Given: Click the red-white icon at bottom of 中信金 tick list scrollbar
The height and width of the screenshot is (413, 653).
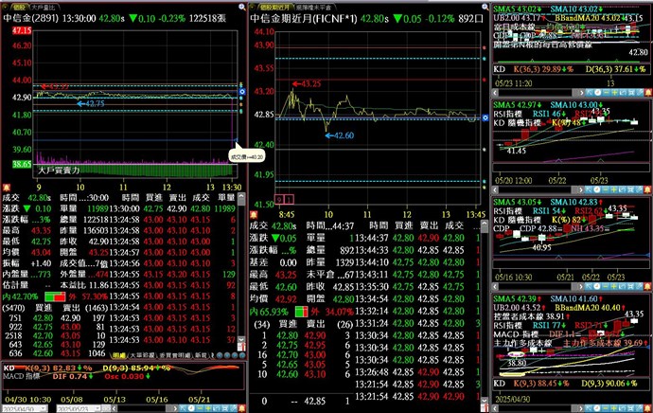Looking at the screenshot, I should (241, 346).
